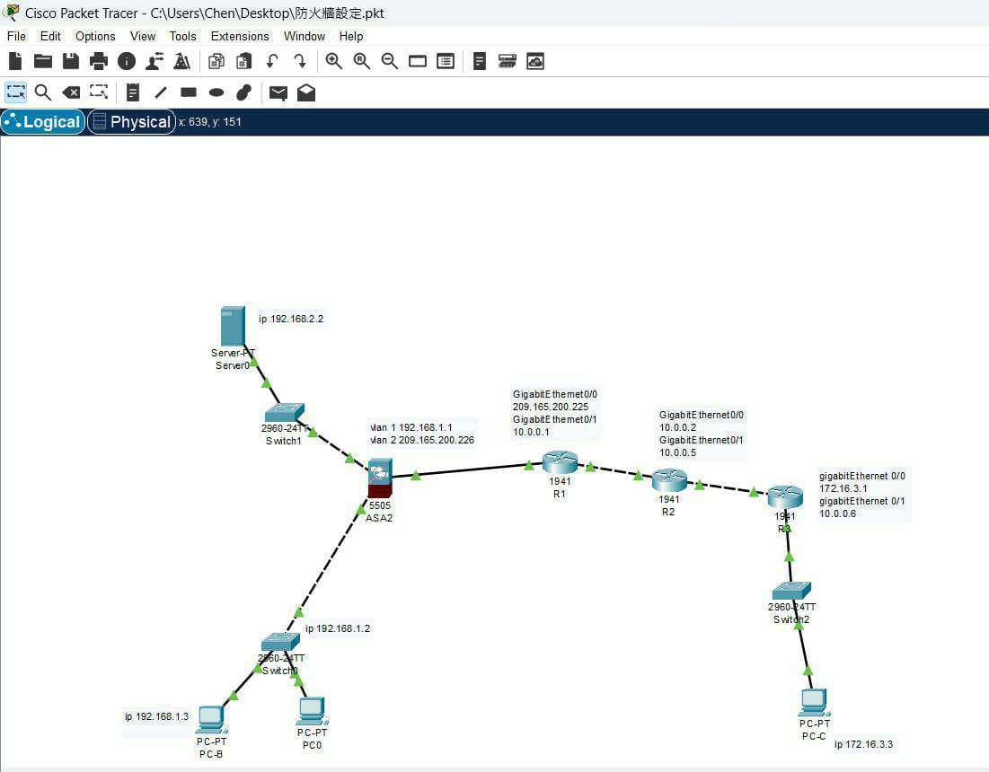
Task: Save the network with floppy icon
Action: tap(71, 61)
